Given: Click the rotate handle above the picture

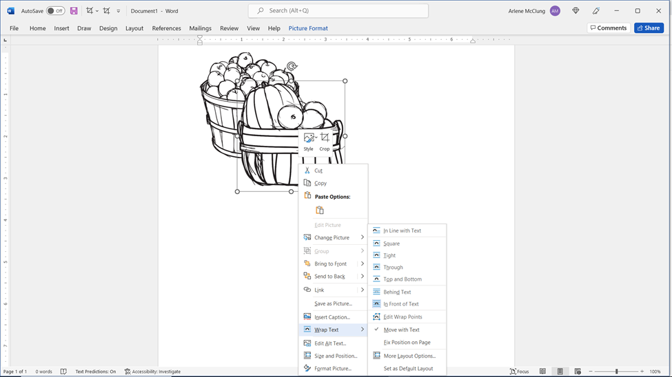Looking at the screenshot, I should click(292, 66).
